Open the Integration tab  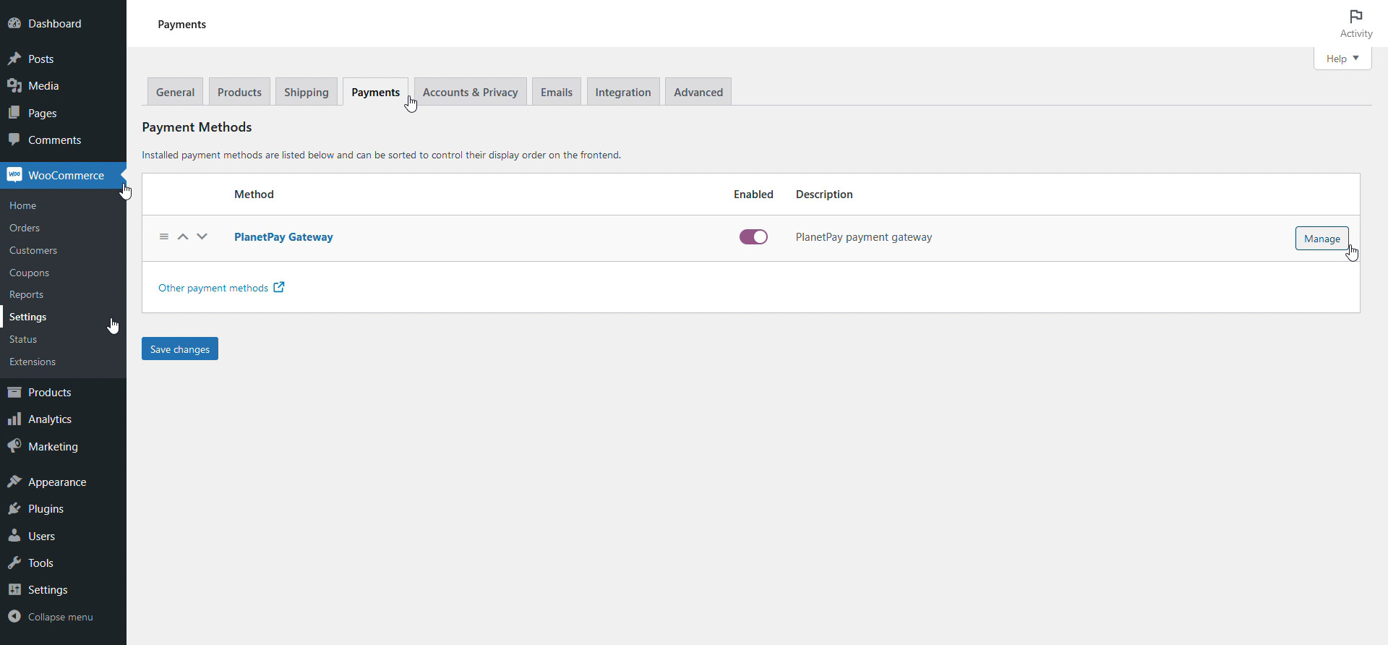[x=623, y=92]
